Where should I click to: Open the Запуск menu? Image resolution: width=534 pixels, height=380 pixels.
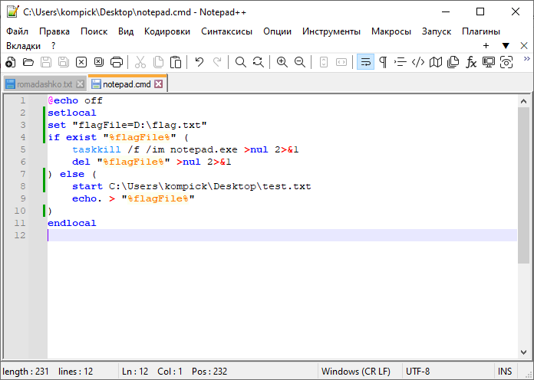click(x=437, y=31)
